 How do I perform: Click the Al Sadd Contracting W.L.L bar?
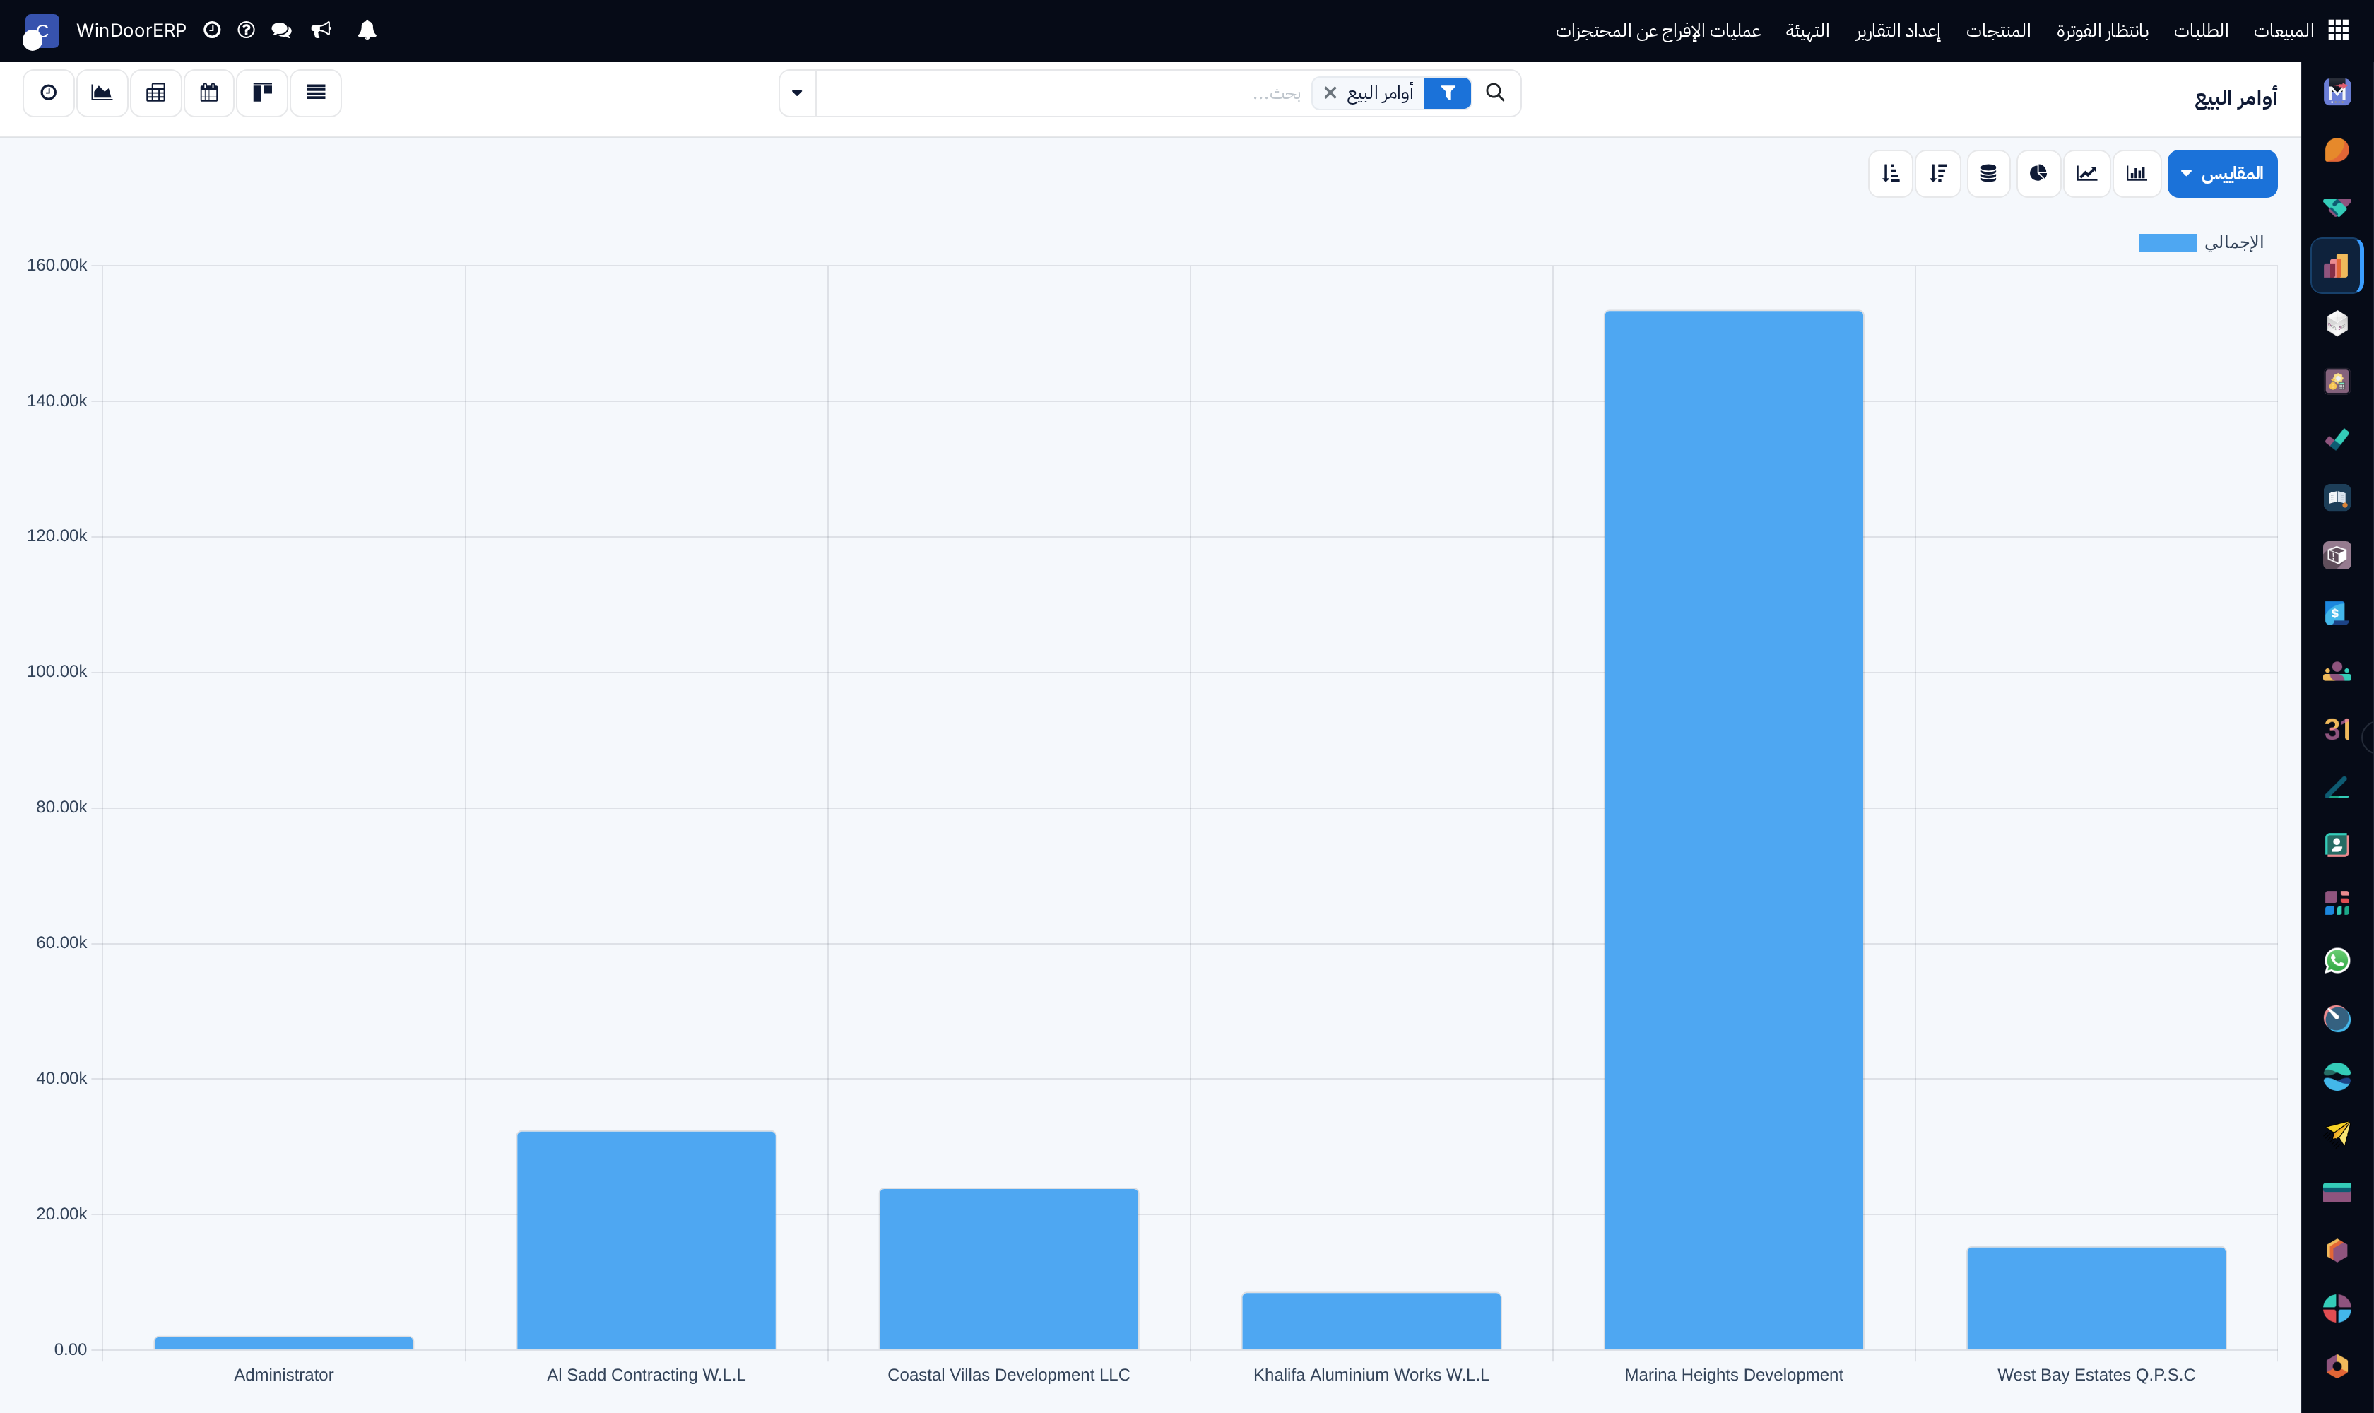pos(646,1240)
